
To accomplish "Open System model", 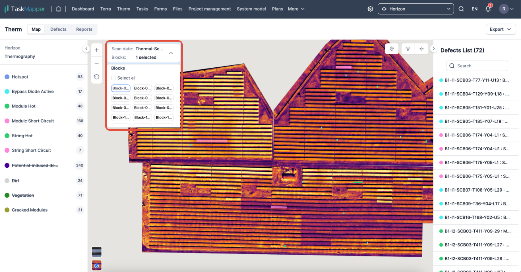I will coord(251,9).
